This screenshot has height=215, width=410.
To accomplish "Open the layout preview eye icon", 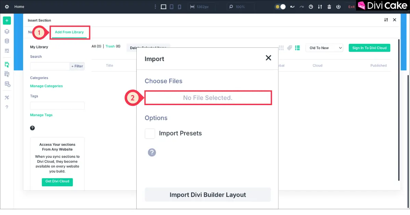I will [x=7, y=84].
